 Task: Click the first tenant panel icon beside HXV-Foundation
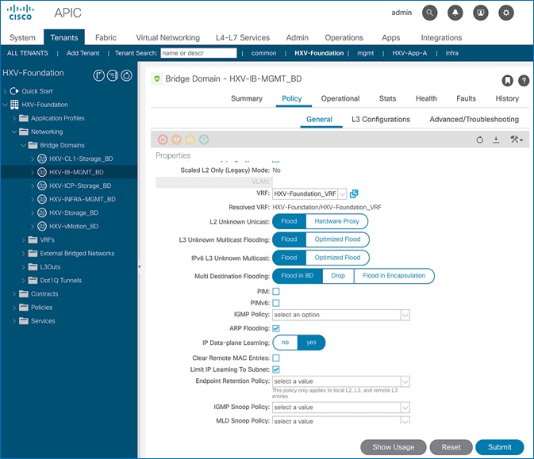pyautogui.click(x=98, y=75)
